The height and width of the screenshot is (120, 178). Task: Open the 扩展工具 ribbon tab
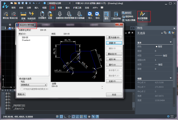click(x=77, y=8)
